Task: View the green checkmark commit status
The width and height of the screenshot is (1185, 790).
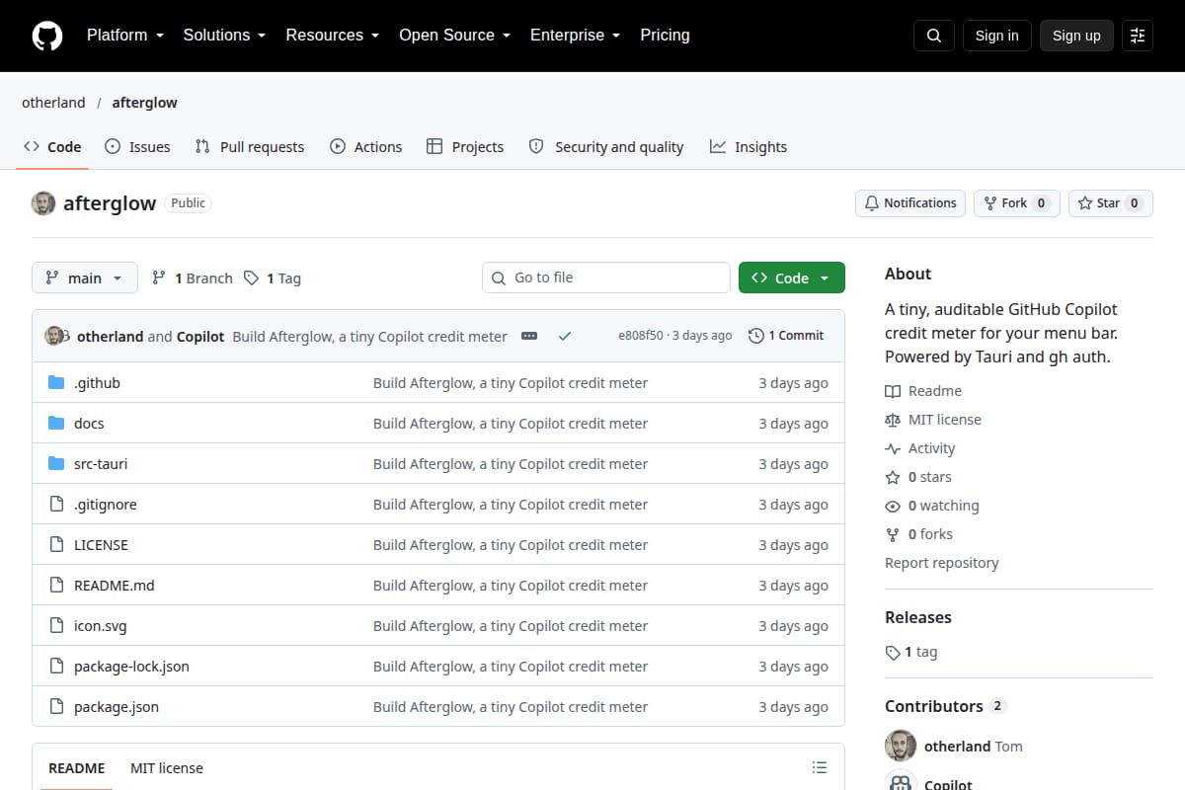Action: 565,336
